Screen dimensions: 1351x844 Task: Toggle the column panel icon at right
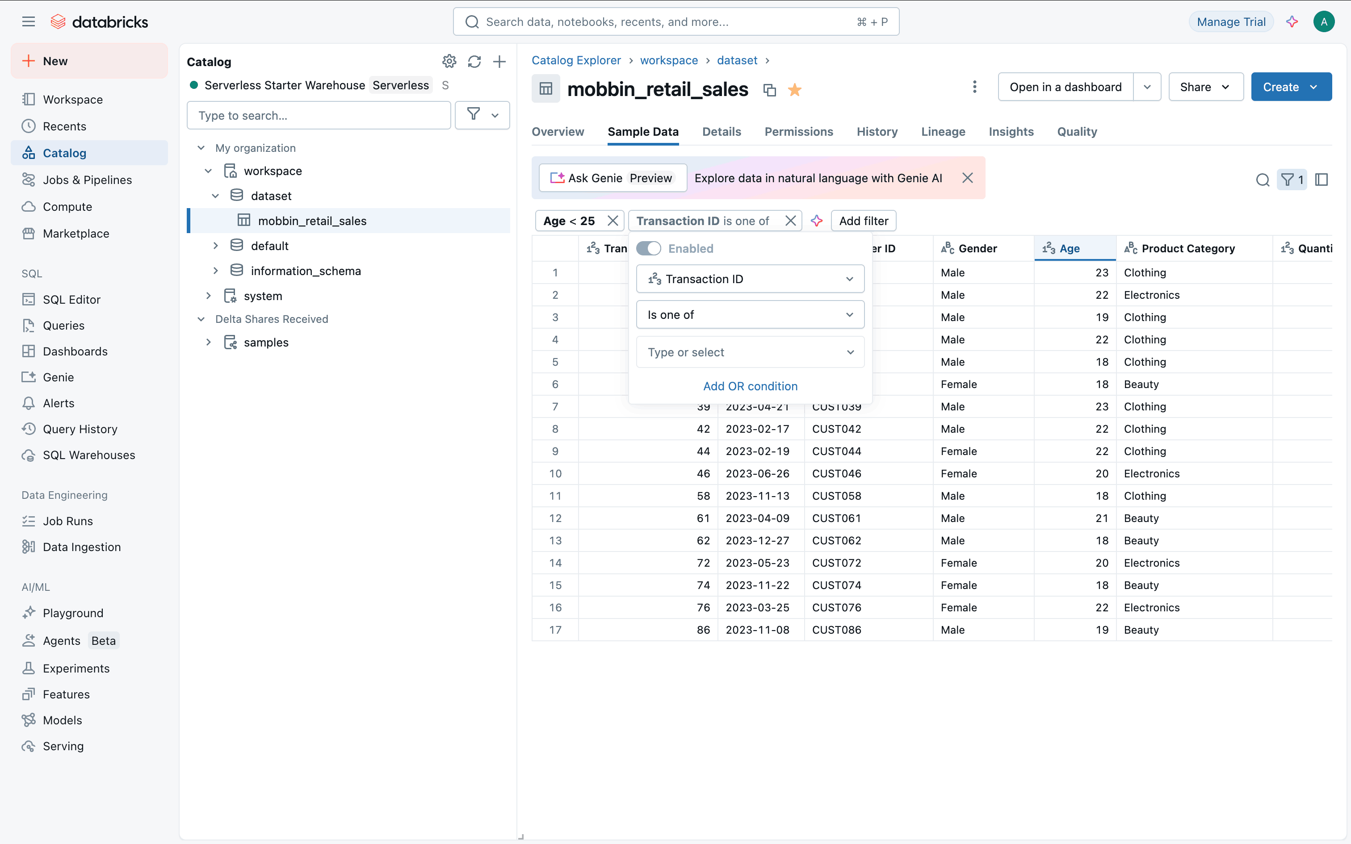tap(1322, 180)
